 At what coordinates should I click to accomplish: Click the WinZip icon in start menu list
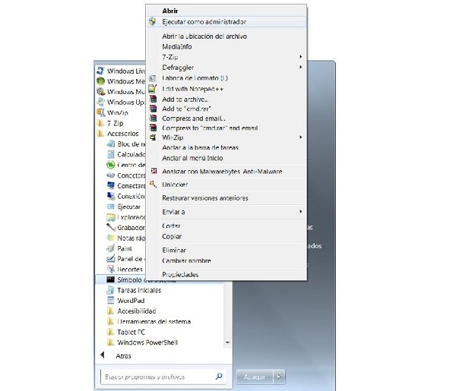100,112
